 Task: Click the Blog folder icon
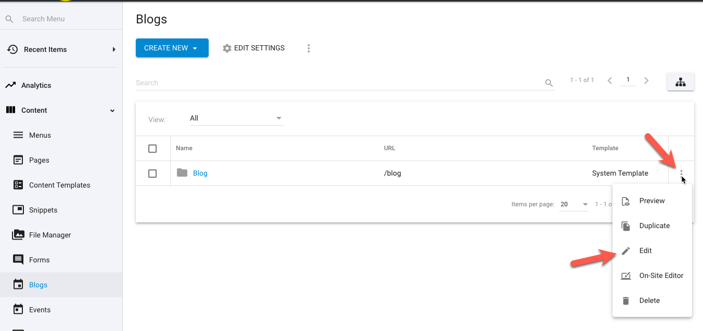[x=182, y=173]
